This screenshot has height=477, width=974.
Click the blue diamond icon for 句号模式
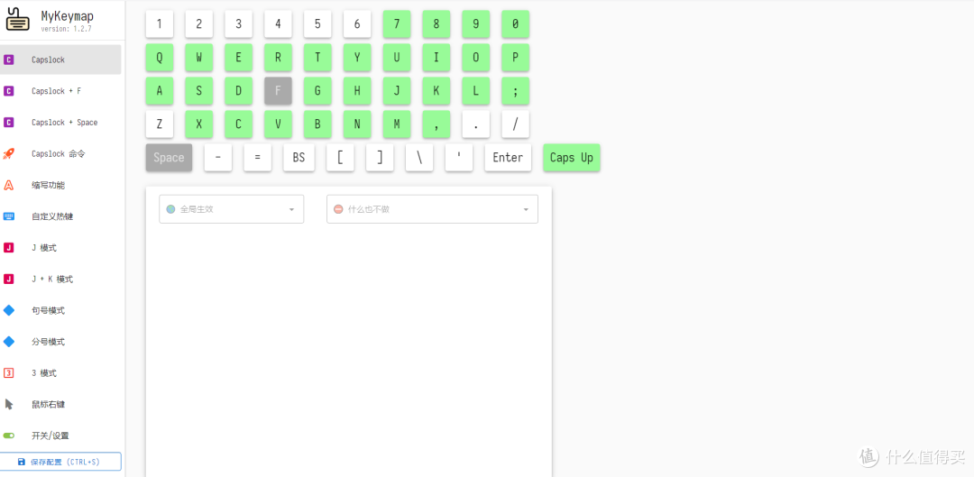9,310
